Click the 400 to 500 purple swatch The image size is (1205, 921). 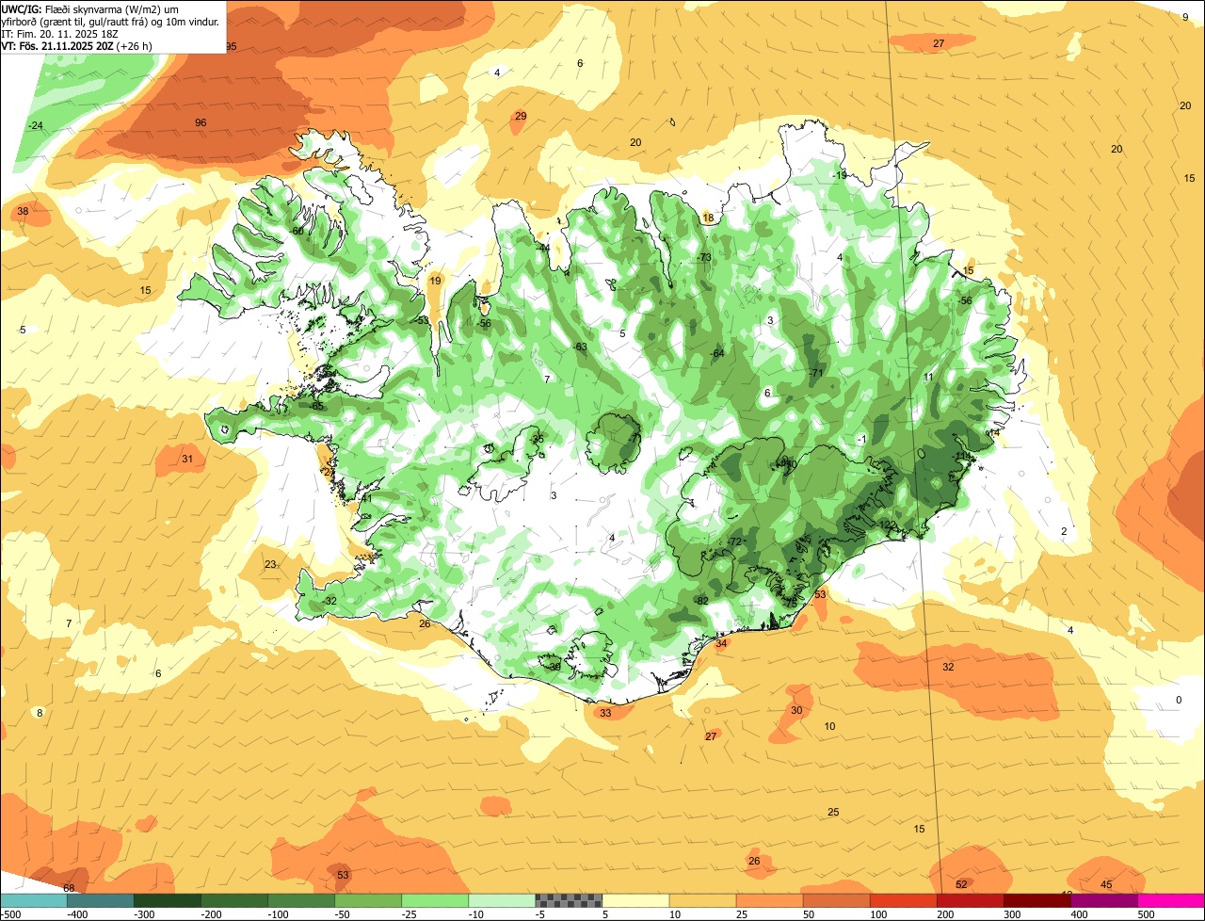(1103, 900)
